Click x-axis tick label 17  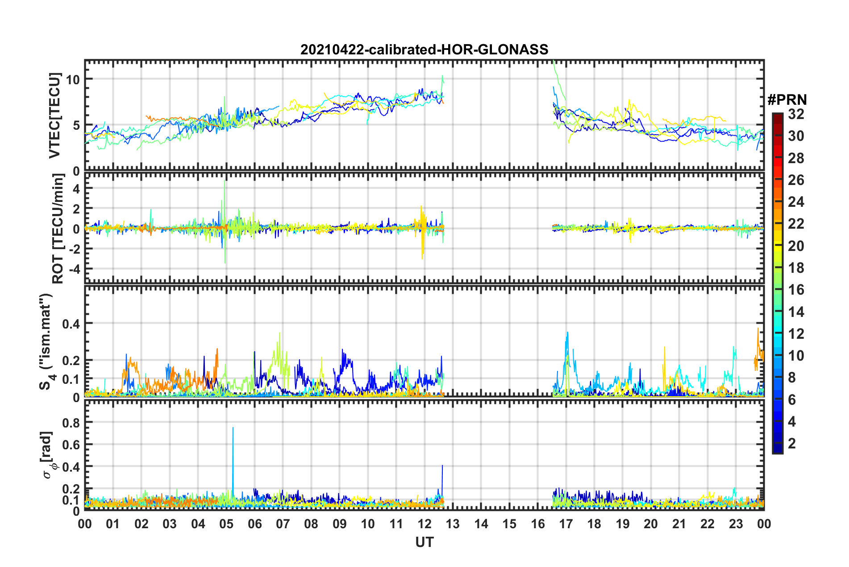click(x=566, y=524)
